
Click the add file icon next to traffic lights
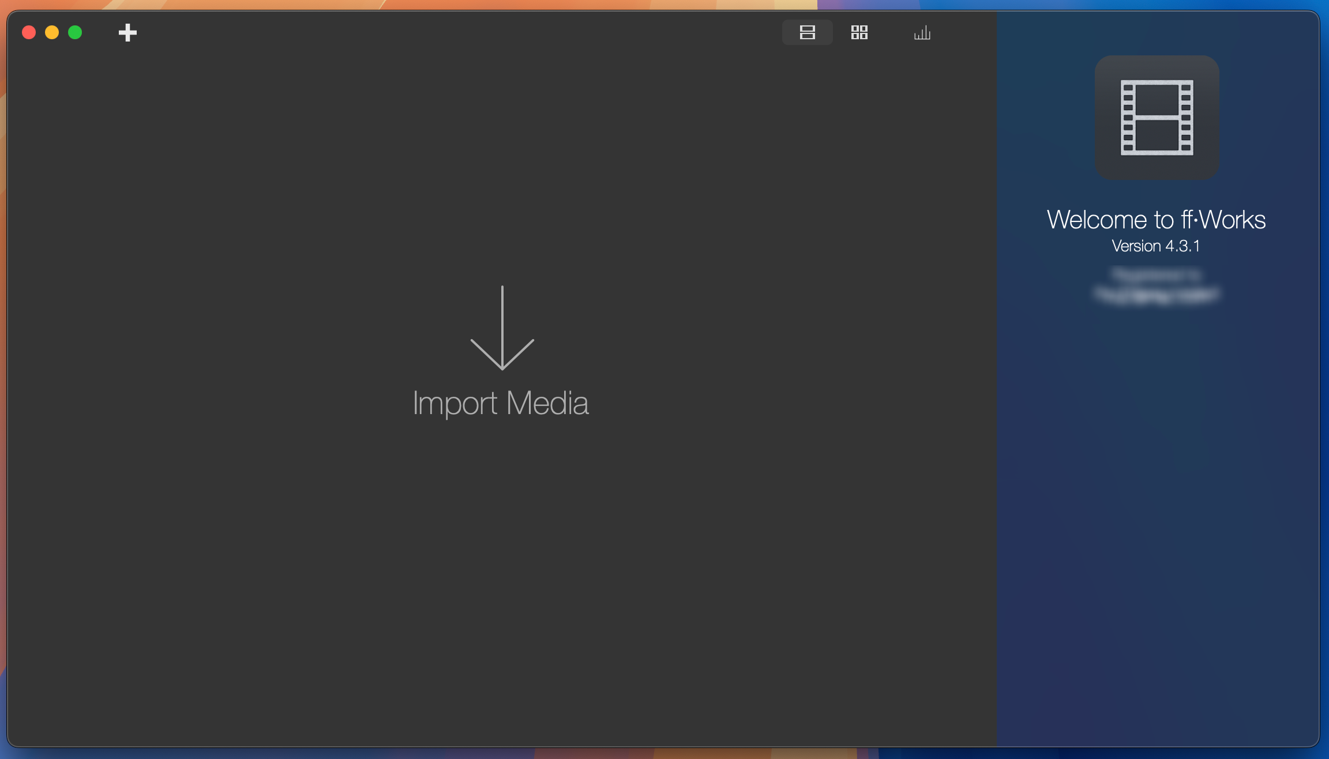pyautogui.click(x=127, y=33)
